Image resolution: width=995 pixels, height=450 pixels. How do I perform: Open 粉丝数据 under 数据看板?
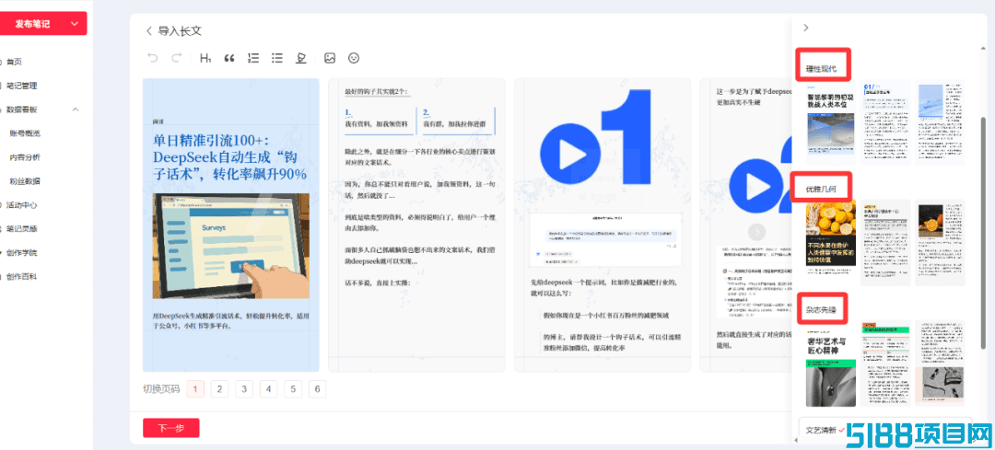[x=25, y=180]
